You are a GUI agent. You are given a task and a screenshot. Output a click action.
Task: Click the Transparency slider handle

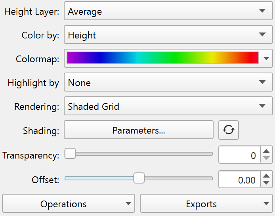(x=70, y=153)
